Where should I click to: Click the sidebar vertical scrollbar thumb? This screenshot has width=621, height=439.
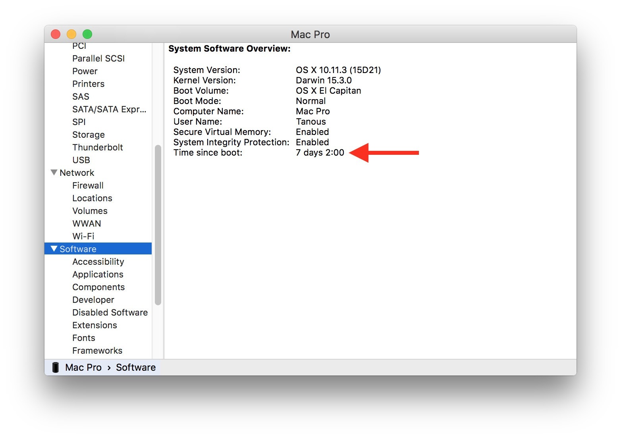[x=158, y=225]
